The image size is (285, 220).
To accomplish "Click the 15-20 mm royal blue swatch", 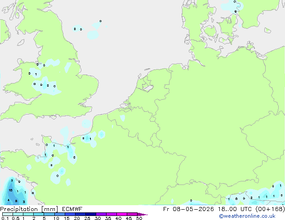I will pos(70,214).
